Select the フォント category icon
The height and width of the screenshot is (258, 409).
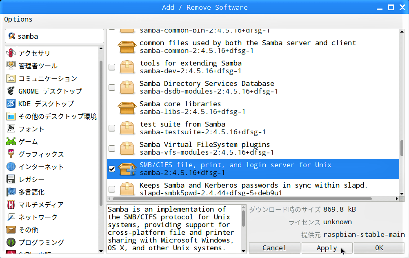(x=11, y=129)
